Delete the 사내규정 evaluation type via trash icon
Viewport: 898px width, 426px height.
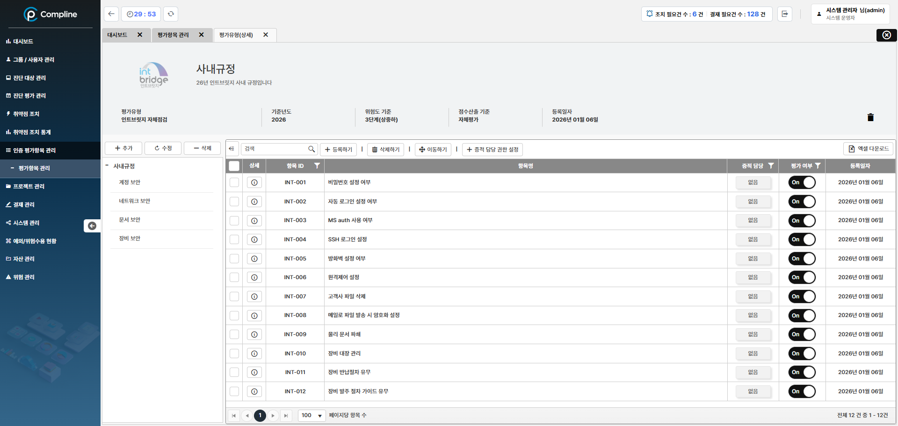click(870, 117)
